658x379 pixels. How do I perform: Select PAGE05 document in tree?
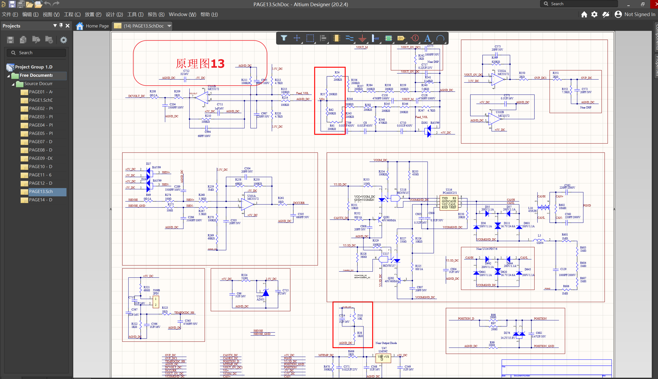coord(41,133)
